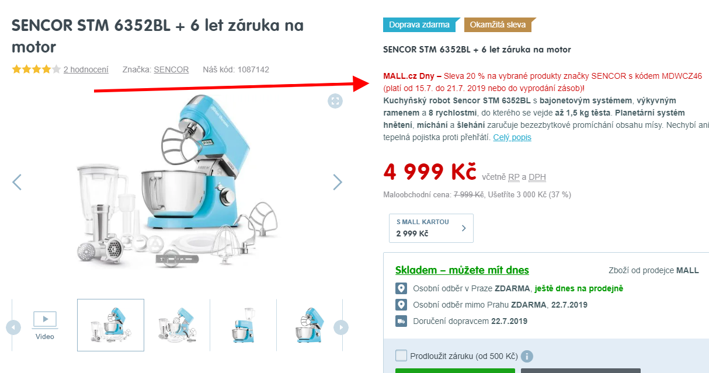Open fullscreen image view icon

pyautogui.click(x=335, y=101)
